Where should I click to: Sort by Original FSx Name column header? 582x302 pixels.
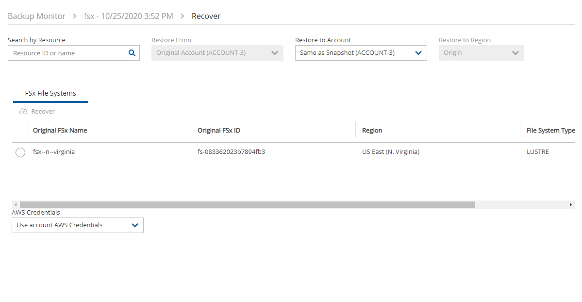[x=60, y=130]
